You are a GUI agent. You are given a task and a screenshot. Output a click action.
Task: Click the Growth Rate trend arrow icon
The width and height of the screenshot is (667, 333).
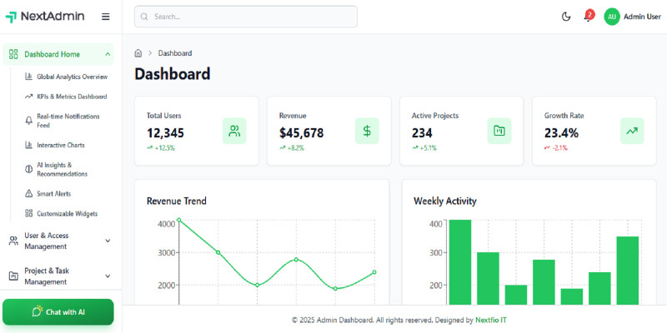pos(632,131)
